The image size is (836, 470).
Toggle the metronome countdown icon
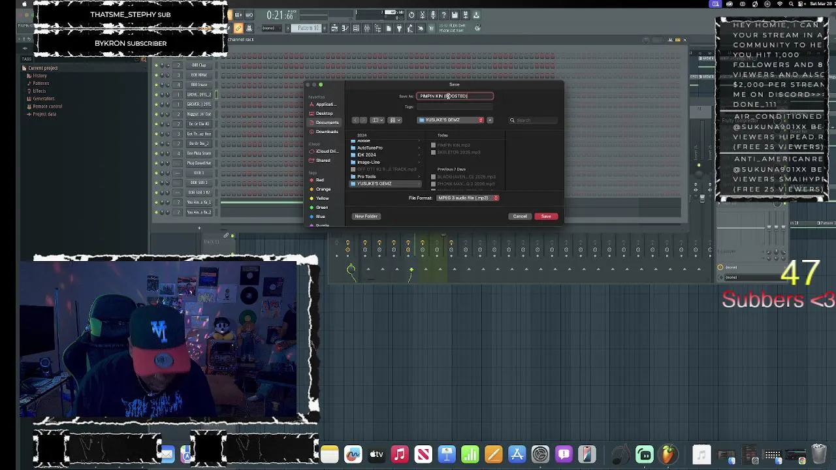(411, 15)
